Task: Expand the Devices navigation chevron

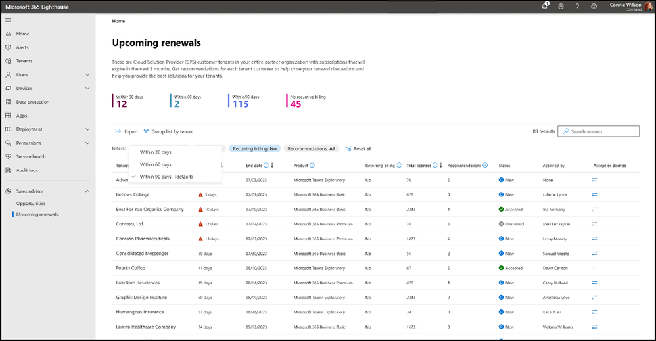Action: coord(87,88)
